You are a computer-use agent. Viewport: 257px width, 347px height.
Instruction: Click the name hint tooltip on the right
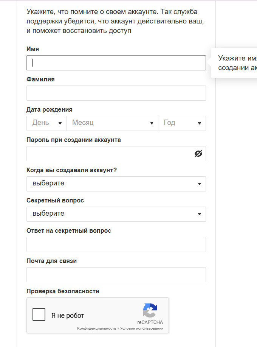(236, 63)
